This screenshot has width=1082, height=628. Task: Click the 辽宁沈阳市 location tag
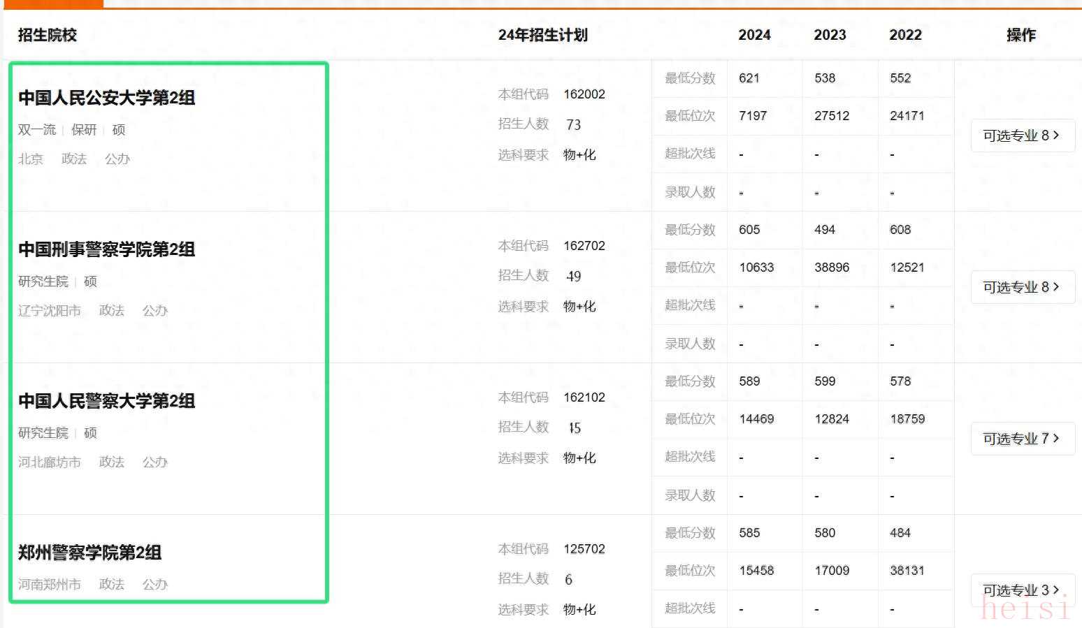pos(50,311)
